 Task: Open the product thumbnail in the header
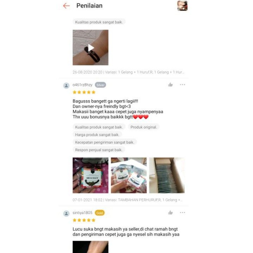click(182, 6)
